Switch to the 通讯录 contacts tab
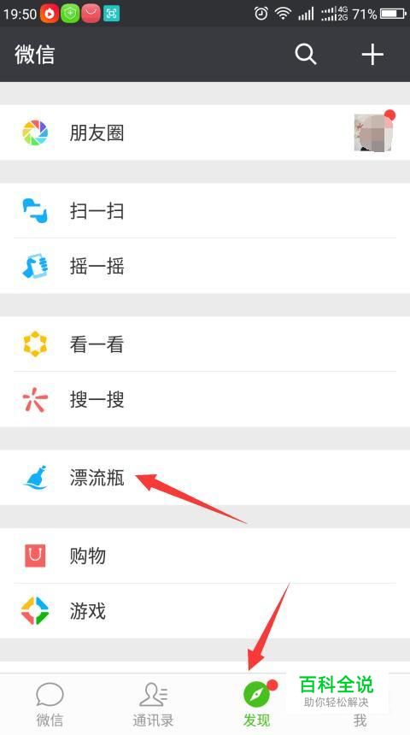Image resolution: width=410 pixels, height=735 pixels. (x=153, y=704)
